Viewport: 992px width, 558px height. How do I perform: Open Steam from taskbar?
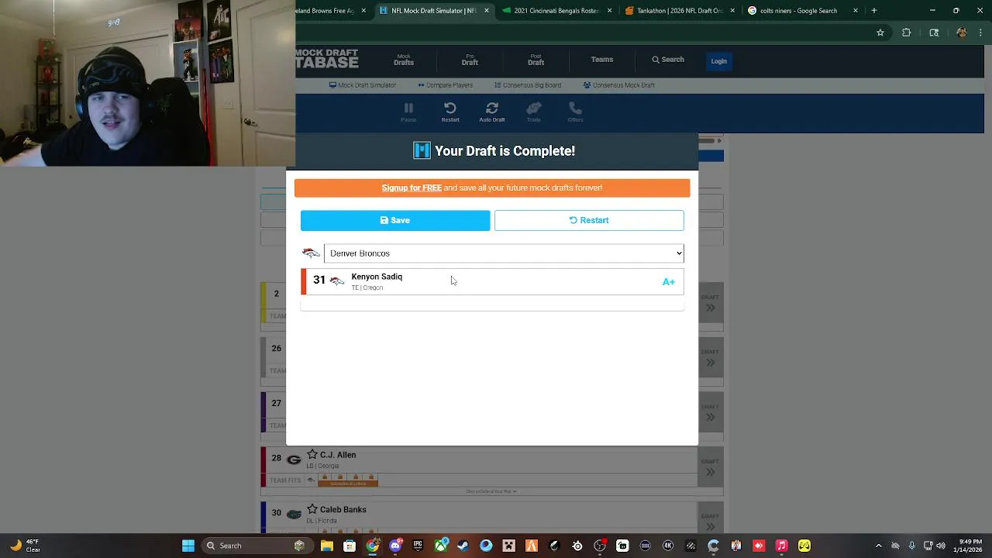[463, 546]
